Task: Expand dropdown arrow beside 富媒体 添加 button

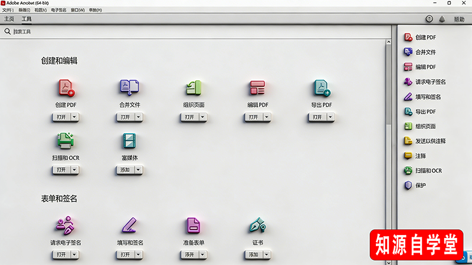Action: [x=139, y=170]
